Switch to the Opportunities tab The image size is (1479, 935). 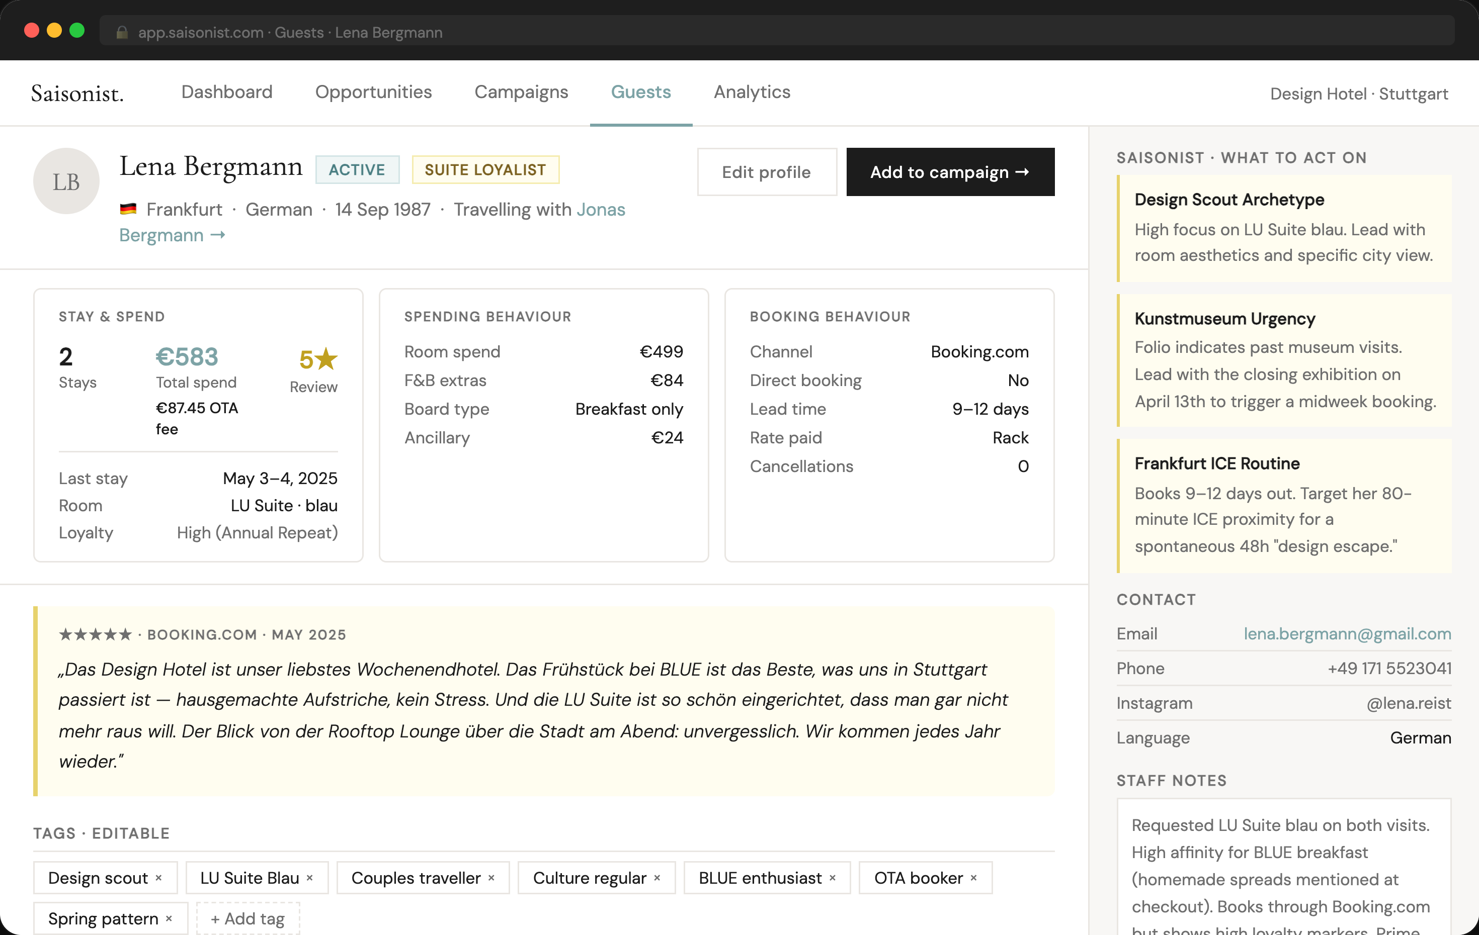pos(373,92)
